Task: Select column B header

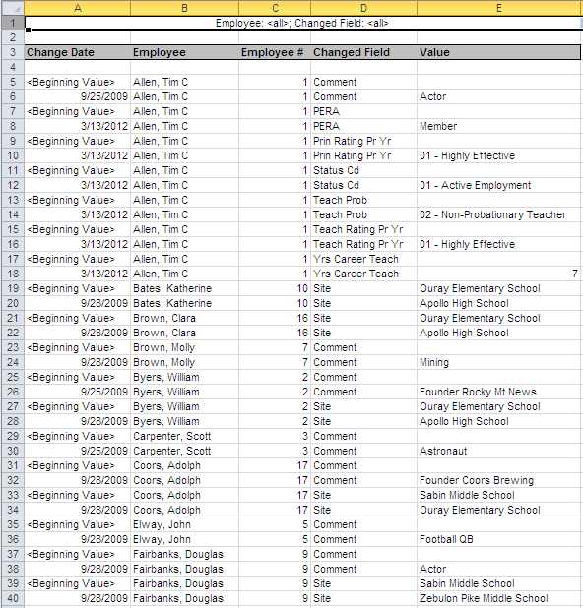Action: click(x=184, y=8)
